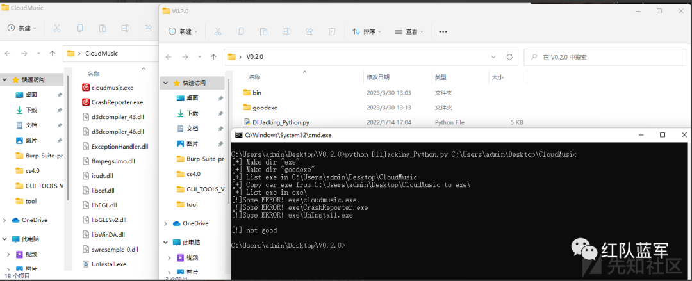Sort by Type column in V0.2.0
Viewport: 692px width, 281px height.
[x=441, y=77]
